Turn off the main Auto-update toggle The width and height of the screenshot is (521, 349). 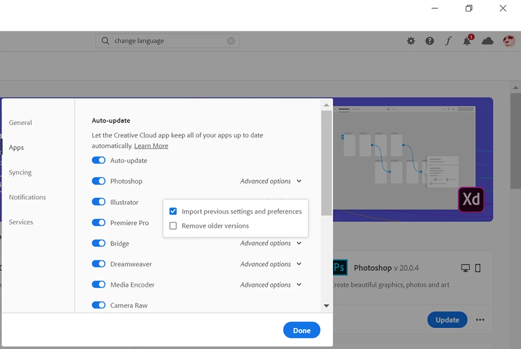tap(98, 160)
